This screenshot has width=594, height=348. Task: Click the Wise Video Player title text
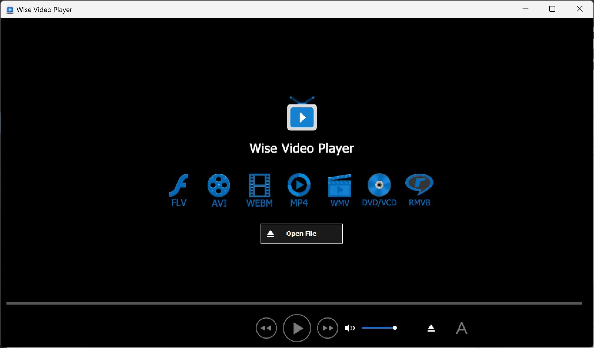coord(302,148)
